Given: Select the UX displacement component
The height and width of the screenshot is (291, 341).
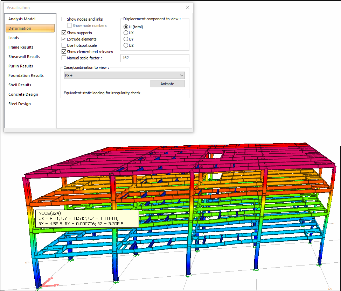Looking at the screenshot, I should pyautogui.click(x=126, y=33).
